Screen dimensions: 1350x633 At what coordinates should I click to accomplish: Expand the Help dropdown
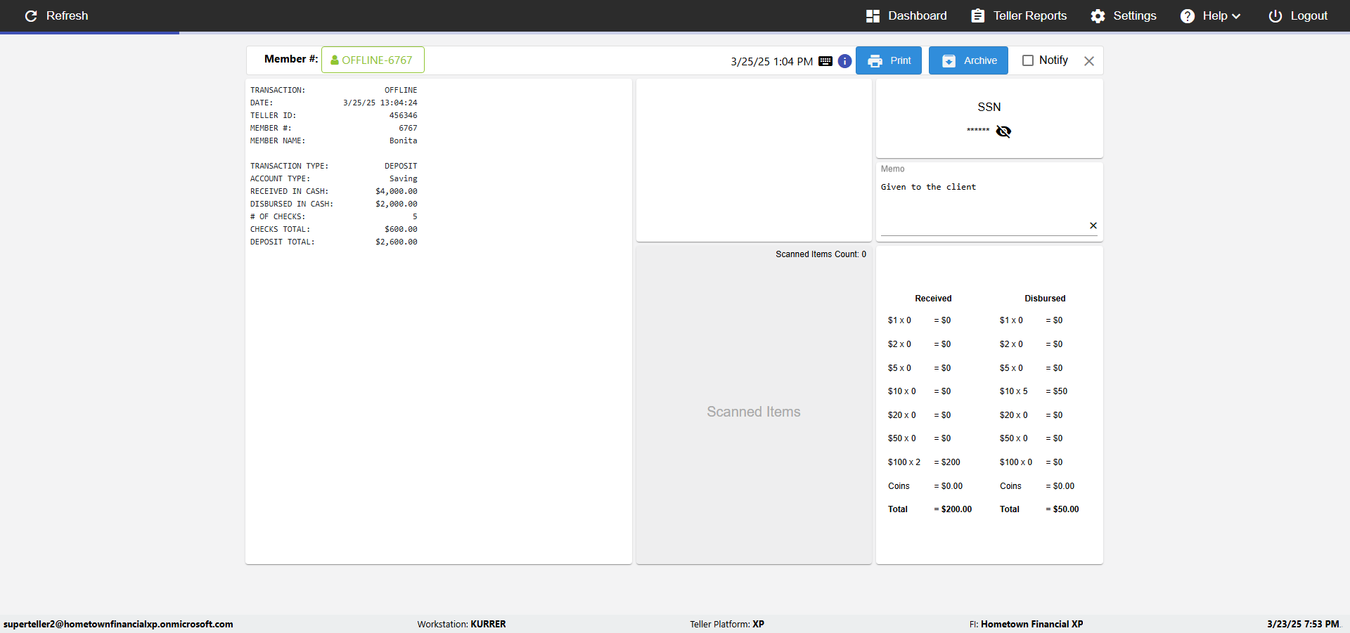click(x=1210, y=15)
